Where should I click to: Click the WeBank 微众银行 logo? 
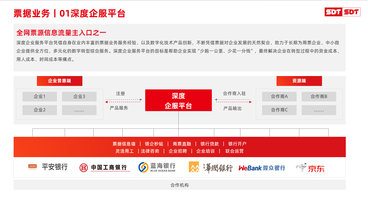point(262,168)
